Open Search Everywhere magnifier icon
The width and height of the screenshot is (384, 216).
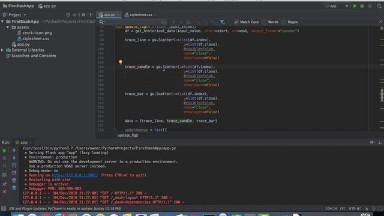[x=379, y=6]
